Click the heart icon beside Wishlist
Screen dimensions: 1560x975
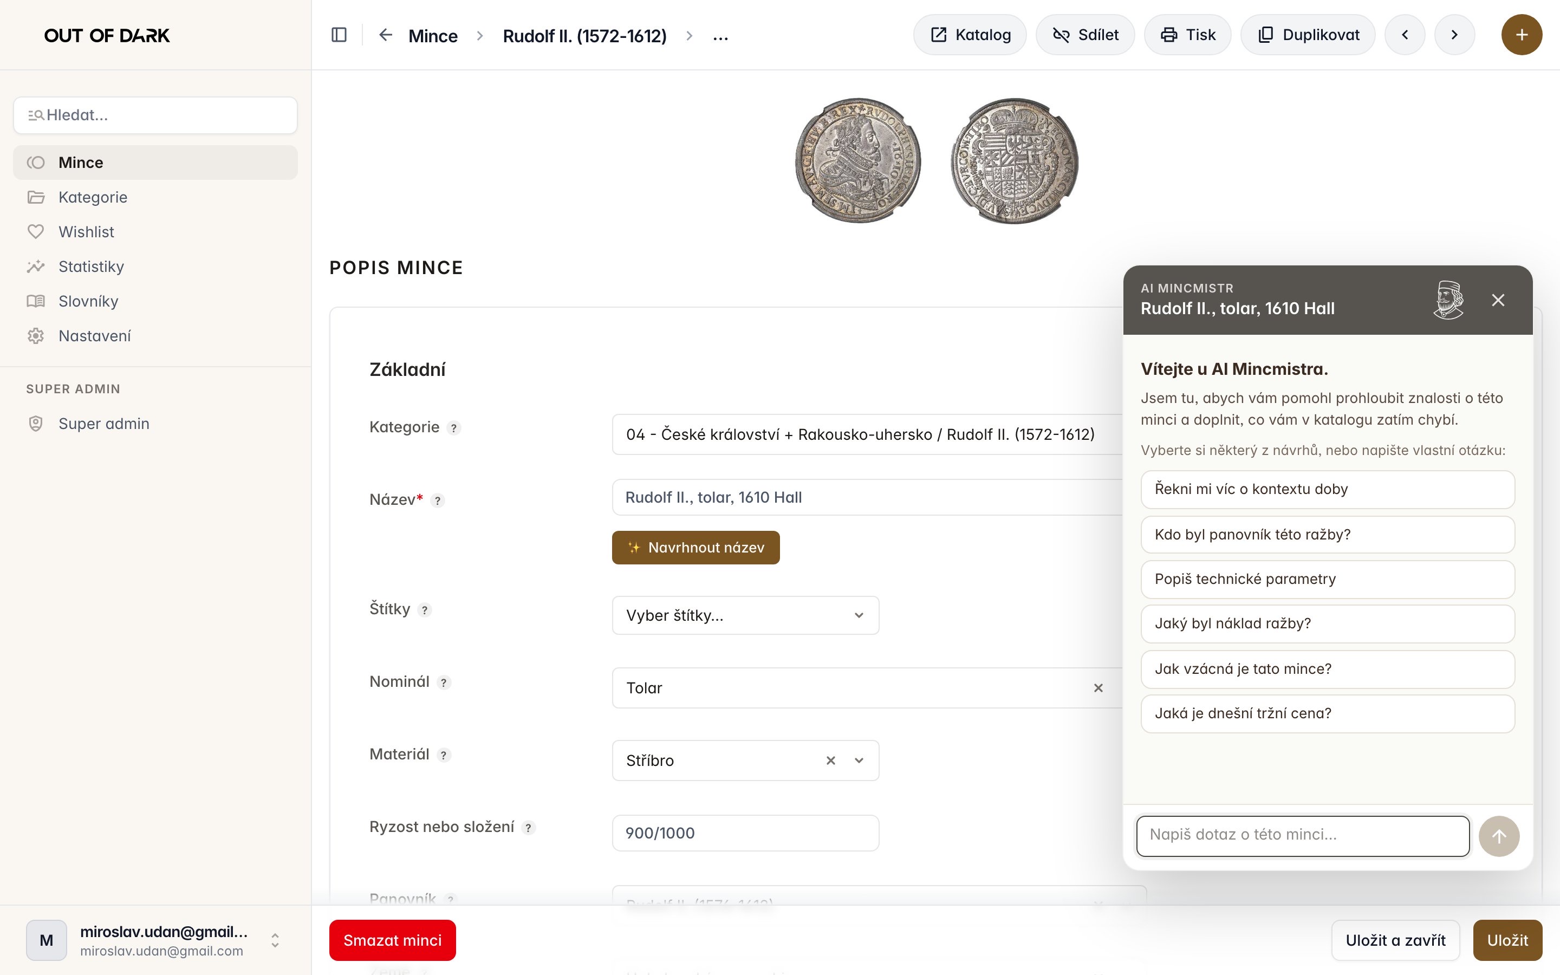(35, 231)
